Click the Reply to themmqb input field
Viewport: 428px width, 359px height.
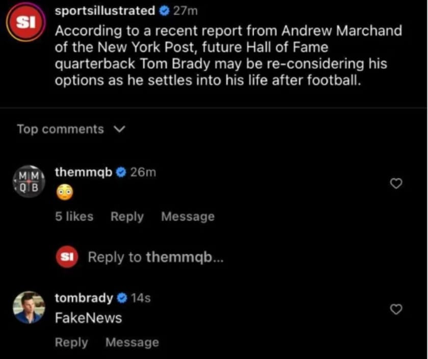(x=156, y=257)
